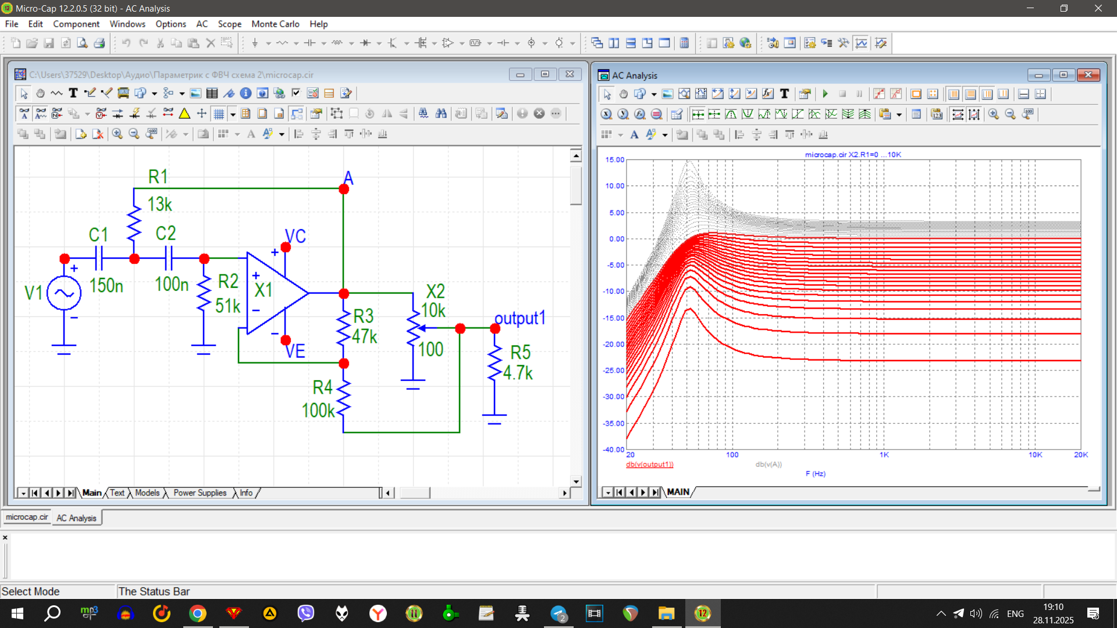1117x628 pixels.
Task: Toggle data points display in AC Analysis toolbar
Action: click(x=879, y=94)
